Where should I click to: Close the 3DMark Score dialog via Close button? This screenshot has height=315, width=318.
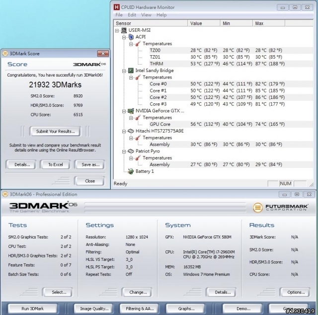(x=90, y=181)
